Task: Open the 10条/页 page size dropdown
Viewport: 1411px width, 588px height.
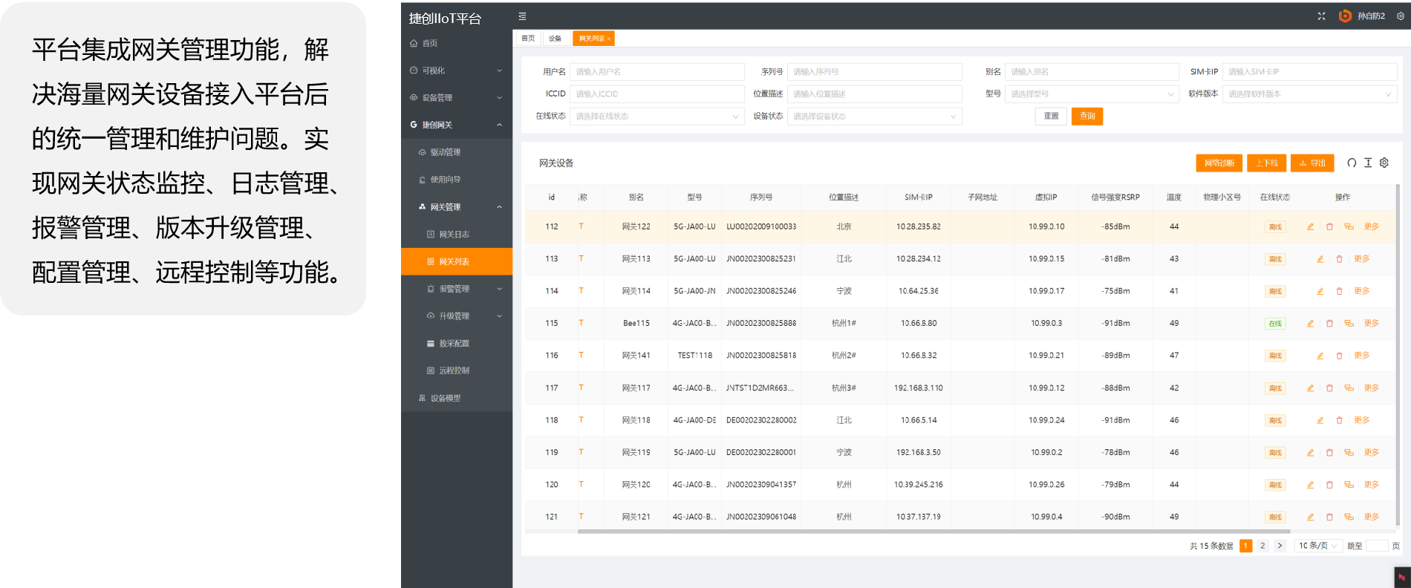Action: pyautogui.click(x=1317, y=546)
